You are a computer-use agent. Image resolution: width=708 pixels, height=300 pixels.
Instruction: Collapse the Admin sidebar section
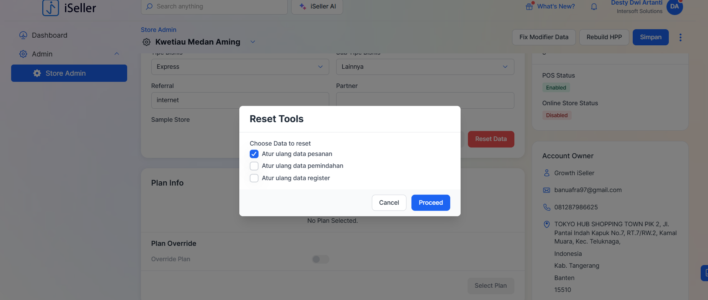[x=117, y=54]
